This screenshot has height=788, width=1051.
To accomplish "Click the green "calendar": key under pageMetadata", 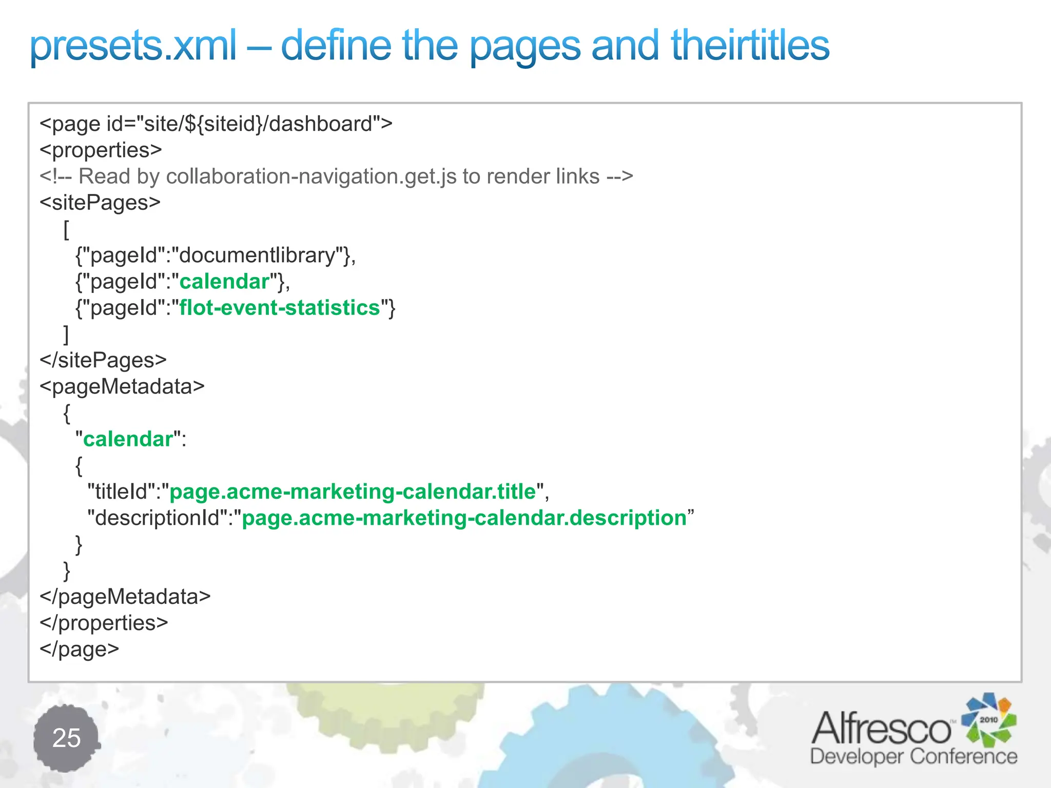I will 130,439.
